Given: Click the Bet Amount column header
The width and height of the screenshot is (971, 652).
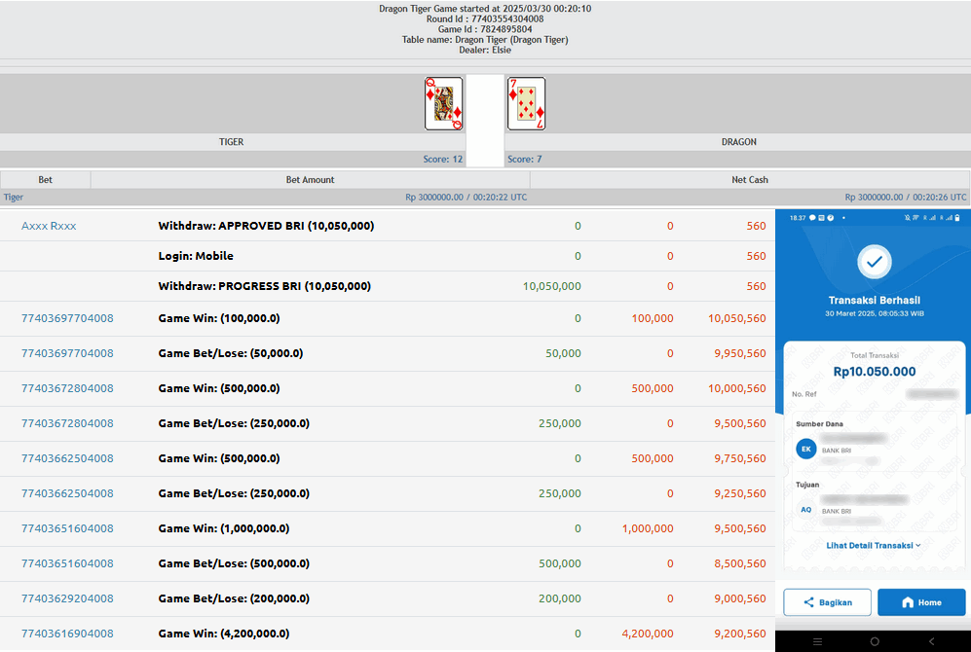Looking at the screenshot, I should coord(310,180).
